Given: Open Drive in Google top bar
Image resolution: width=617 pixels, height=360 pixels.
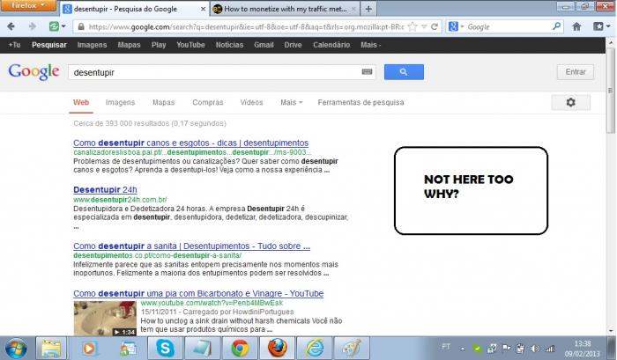Looking at the screenshot, I should click(293, 45).
